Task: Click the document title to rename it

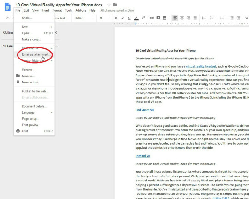Action: (x=59, y=5)
